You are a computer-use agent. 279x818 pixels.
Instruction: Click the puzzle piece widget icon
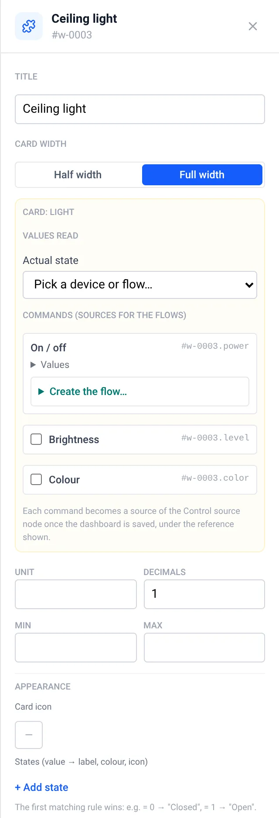(29, 26)
